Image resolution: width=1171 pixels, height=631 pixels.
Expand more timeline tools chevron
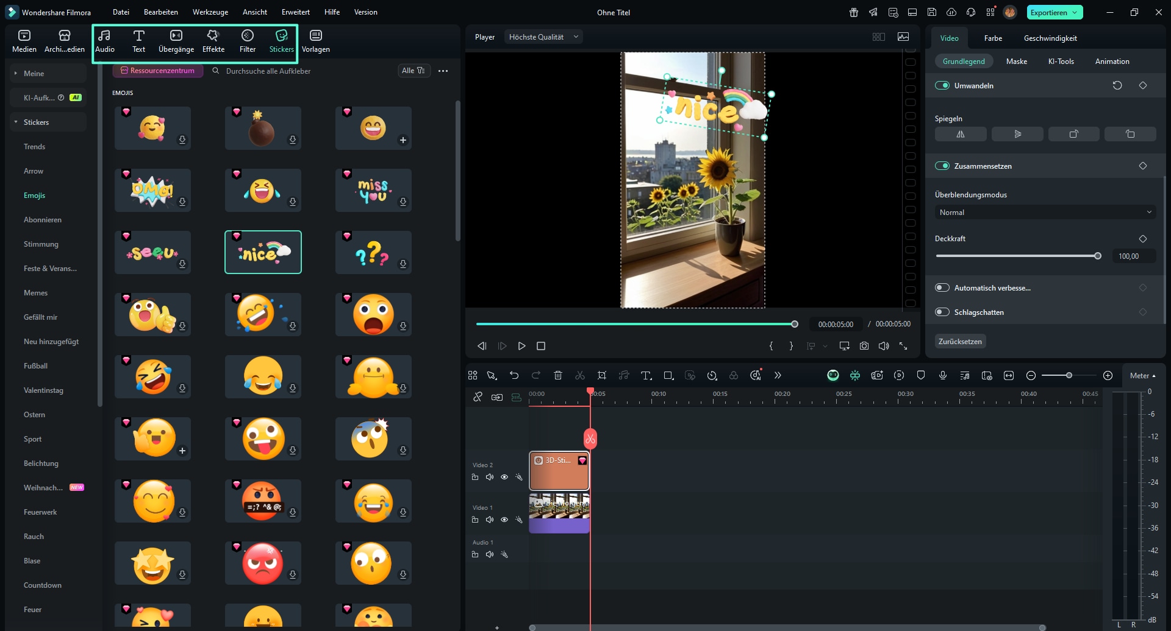click(x=778, y=375)
